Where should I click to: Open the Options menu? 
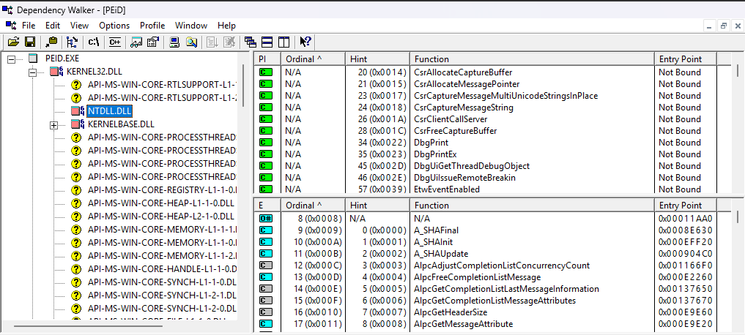(114, 26)
